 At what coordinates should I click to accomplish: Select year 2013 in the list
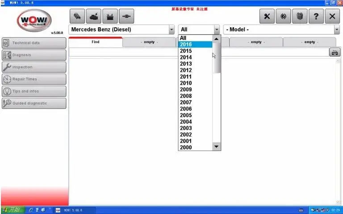click(195, 64)
